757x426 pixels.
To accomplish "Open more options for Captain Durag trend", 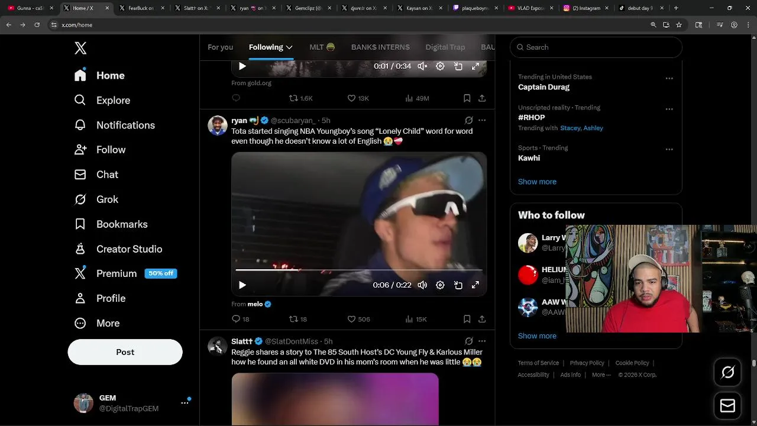I will (669, 78).
